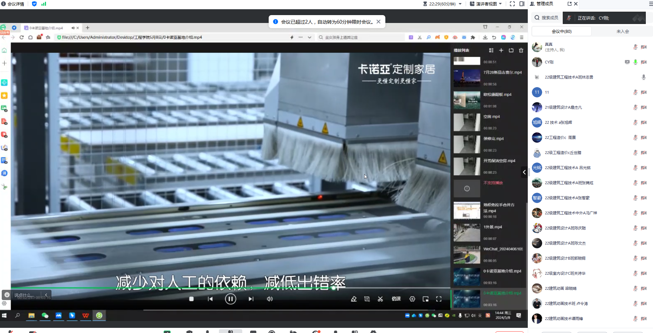Click the video progress bar
Viewport: 653px width, 333px height.
[x=230, y=288]
